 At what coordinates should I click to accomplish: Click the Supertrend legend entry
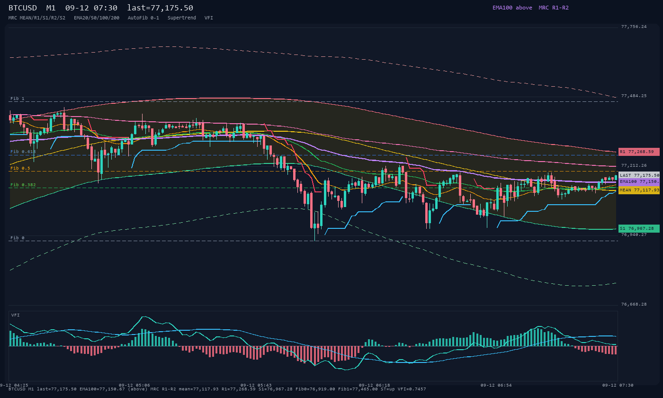point(182,18)
